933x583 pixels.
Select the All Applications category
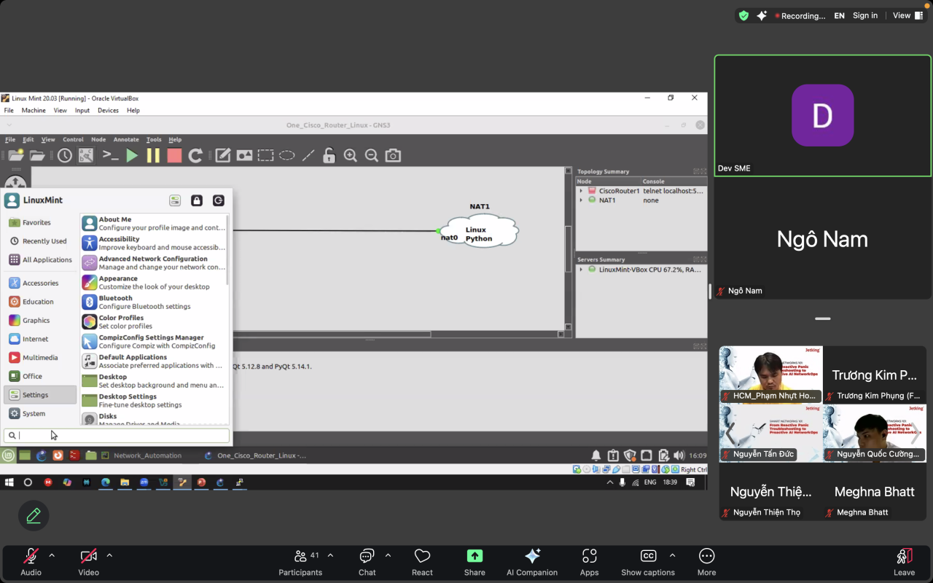40,259
